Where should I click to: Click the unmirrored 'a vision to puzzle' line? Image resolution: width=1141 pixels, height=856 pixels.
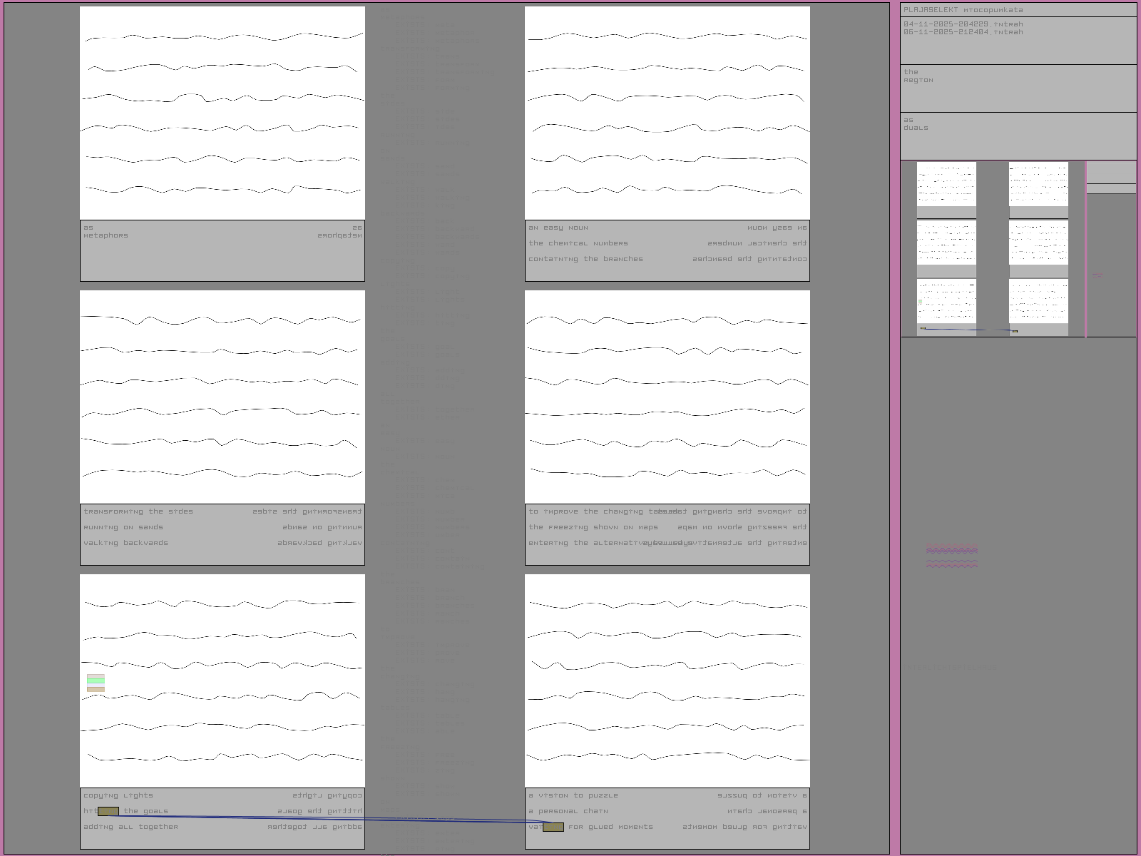click(x=573, y=796)
